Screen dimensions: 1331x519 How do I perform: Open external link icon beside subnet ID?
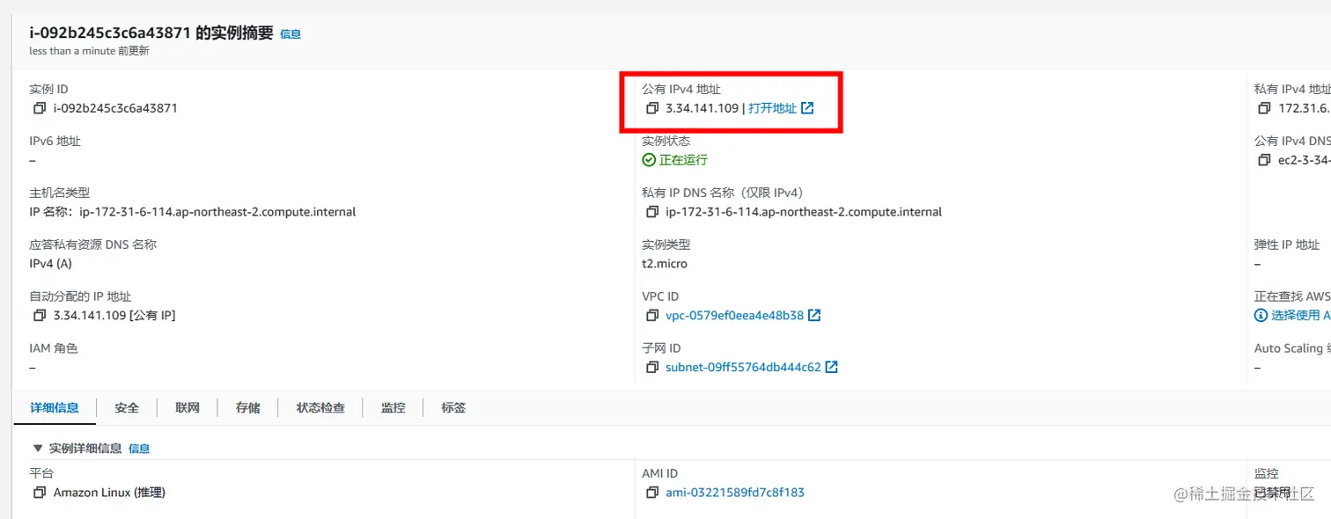pos(832,367)
